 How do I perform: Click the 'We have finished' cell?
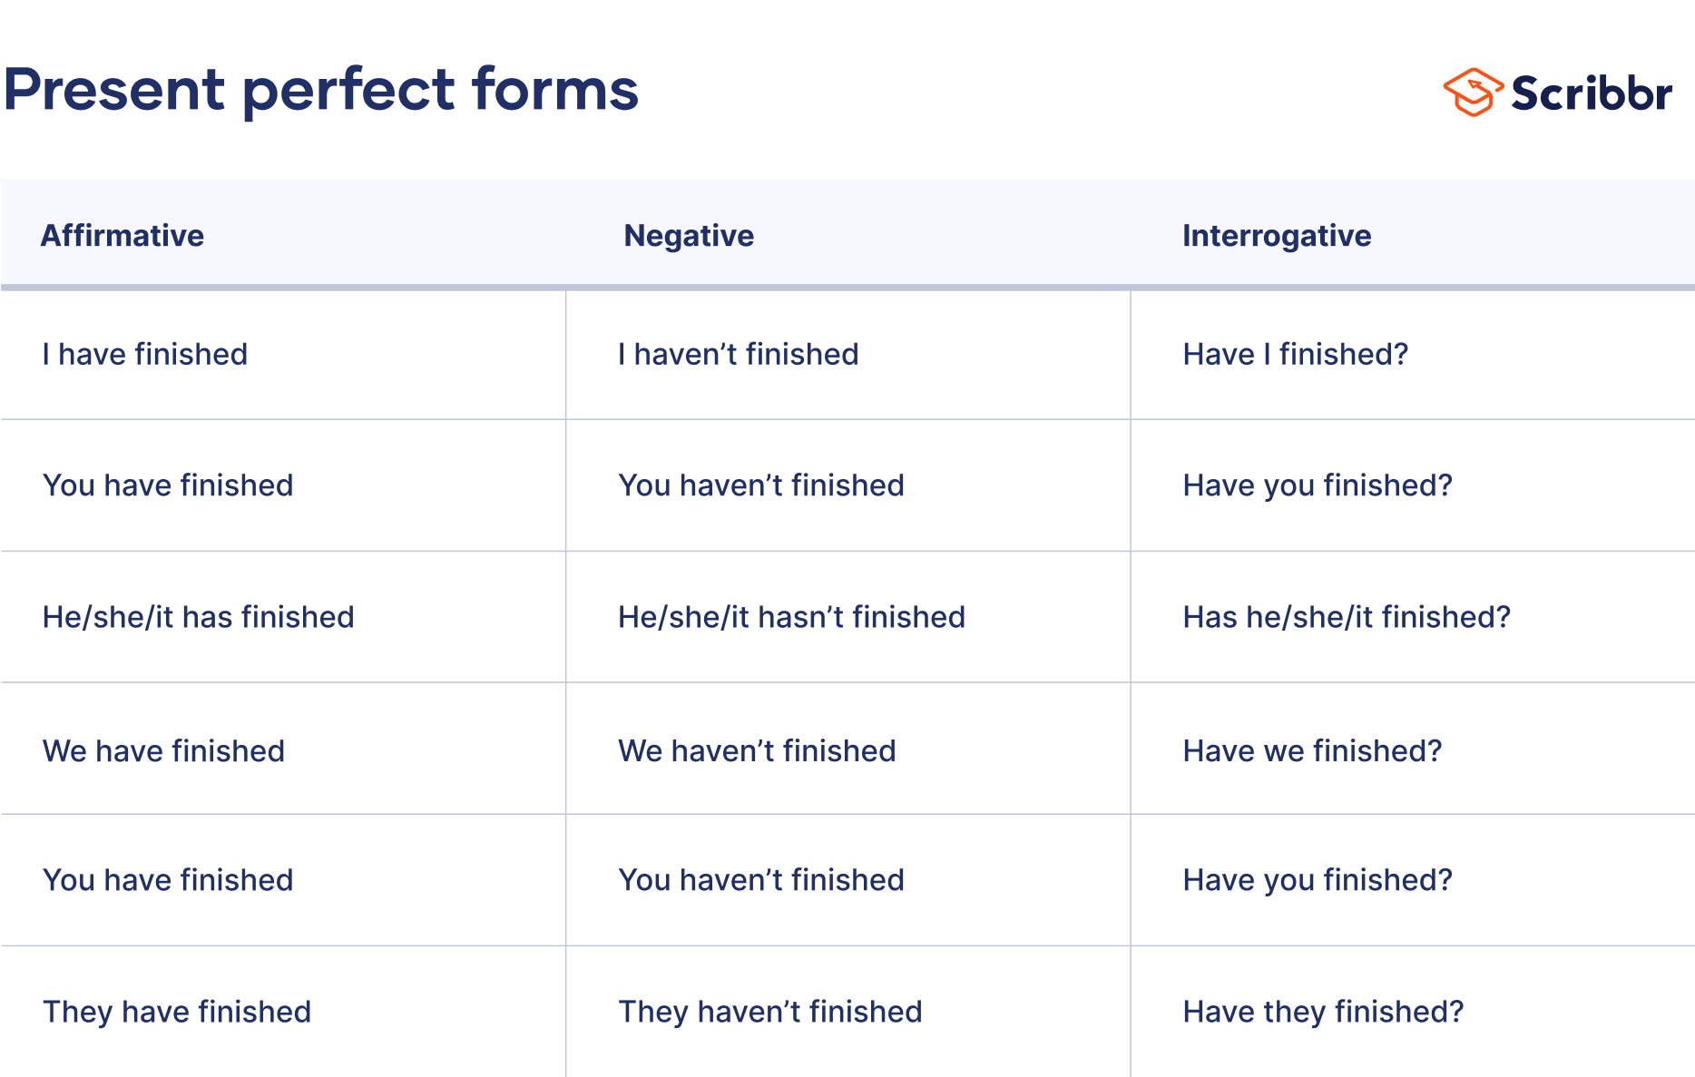click(163, 751)
